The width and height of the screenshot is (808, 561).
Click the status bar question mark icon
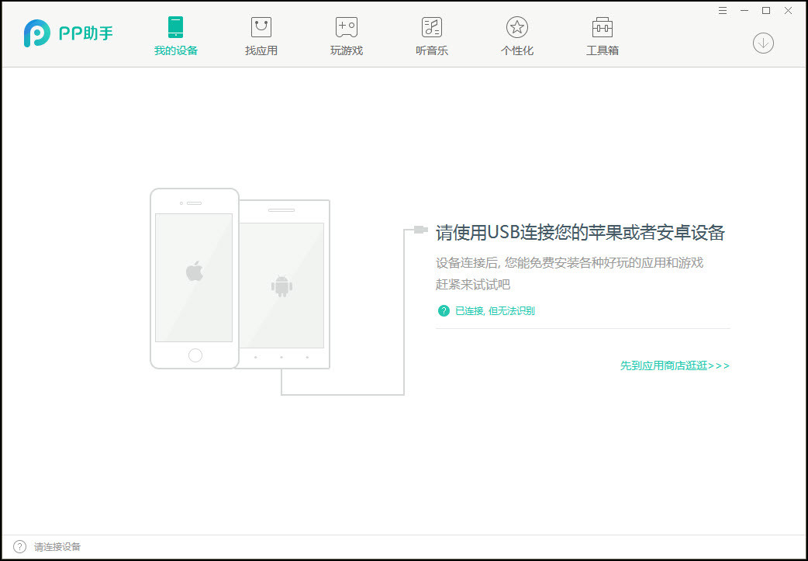click(19, 546)
